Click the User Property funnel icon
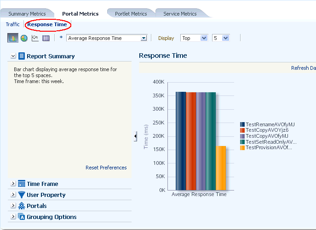Viewport: 316px width, 230px height. (x=22, y=195)
